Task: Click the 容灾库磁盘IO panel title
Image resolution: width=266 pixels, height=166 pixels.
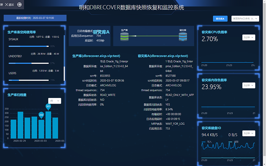Action: [x=211, y=128]
